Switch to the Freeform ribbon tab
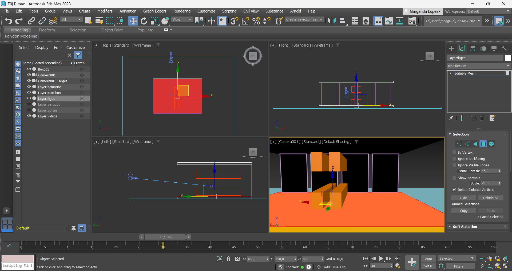 (x=47, y=30)
